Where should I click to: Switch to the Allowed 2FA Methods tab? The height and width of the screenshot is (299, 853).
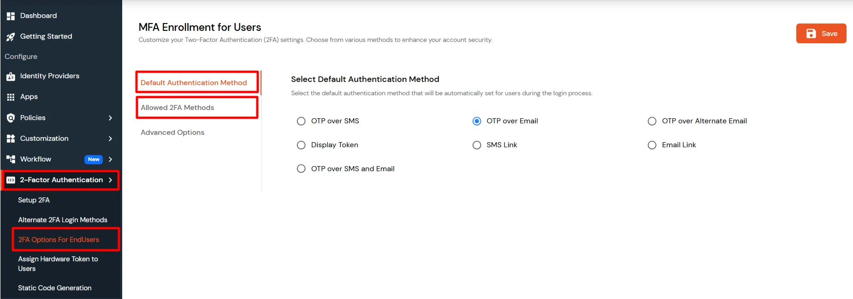click(x=177, y=107)
